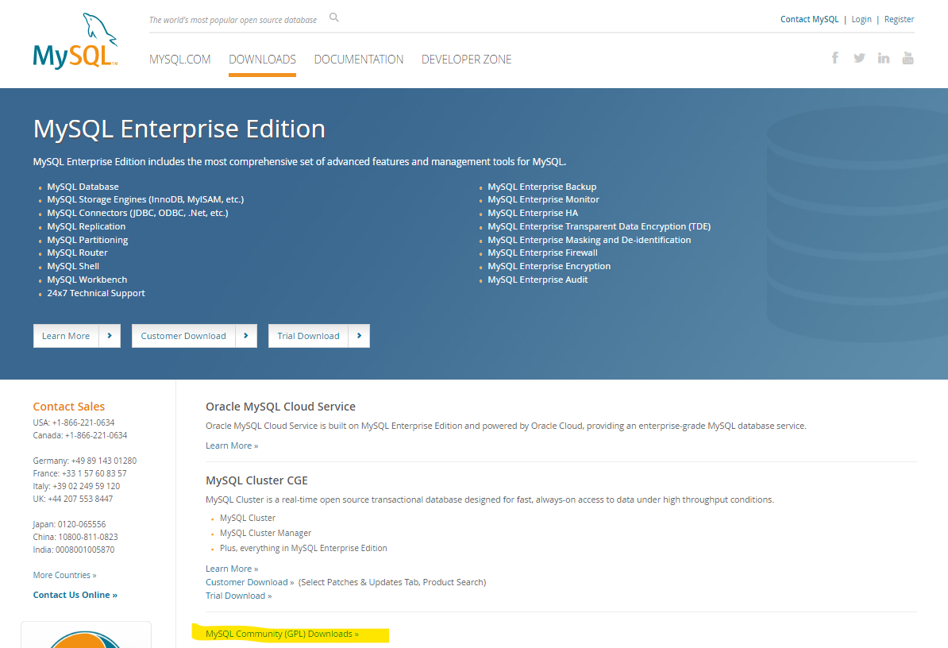Click 24x7 Technical Support list item

(96, 293)
